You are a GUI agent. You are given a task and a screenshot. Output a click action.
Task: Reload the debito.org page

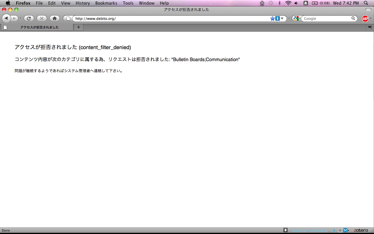[29, 18]
